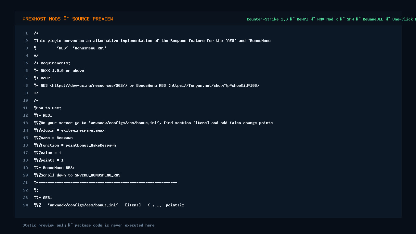Click the line 'Scroll down to SRVCMD_BONUSMENU_RBS'
Image resolution: width=416 pixels, height=234 pixels.
click(x=77, y=175)
